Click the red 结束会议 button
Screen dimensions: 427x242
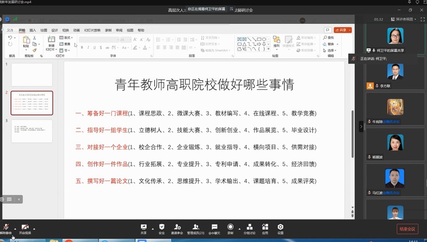point(407,229)
